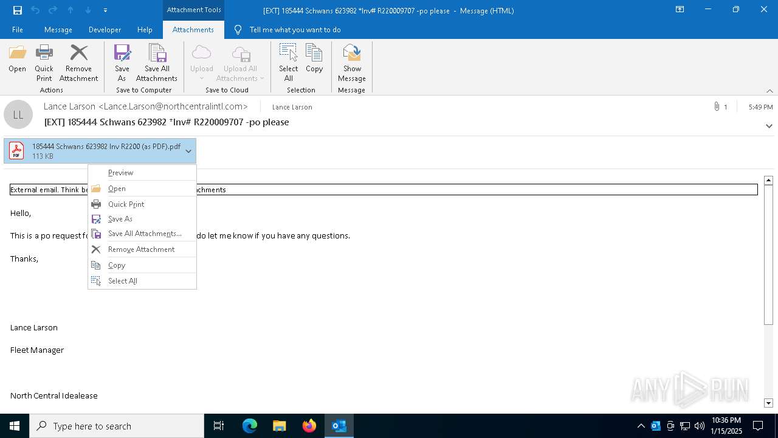Open the notifications action center
This screenshot has height=438, width=778.
click(758, 426)
